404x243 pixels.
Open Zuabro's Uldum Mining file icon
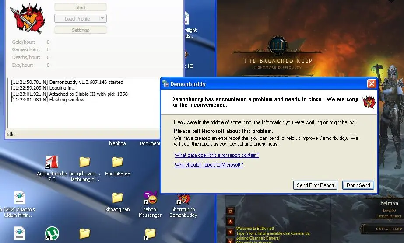pos(19,198)
